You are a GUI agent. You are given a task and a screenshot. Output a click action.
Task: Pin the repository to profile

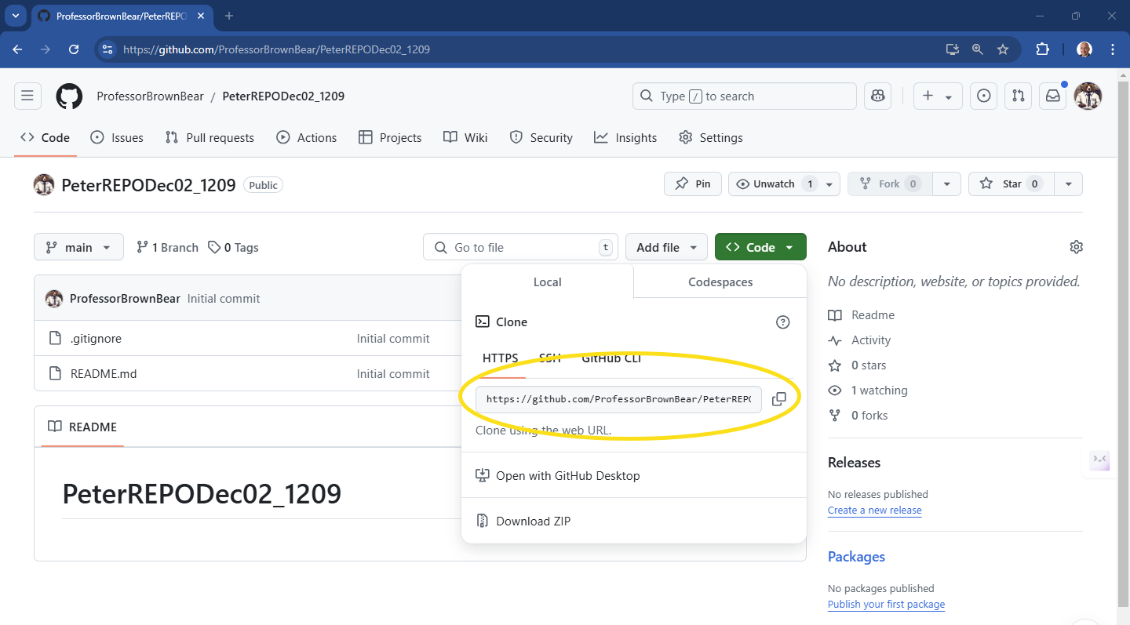point(693,184)
